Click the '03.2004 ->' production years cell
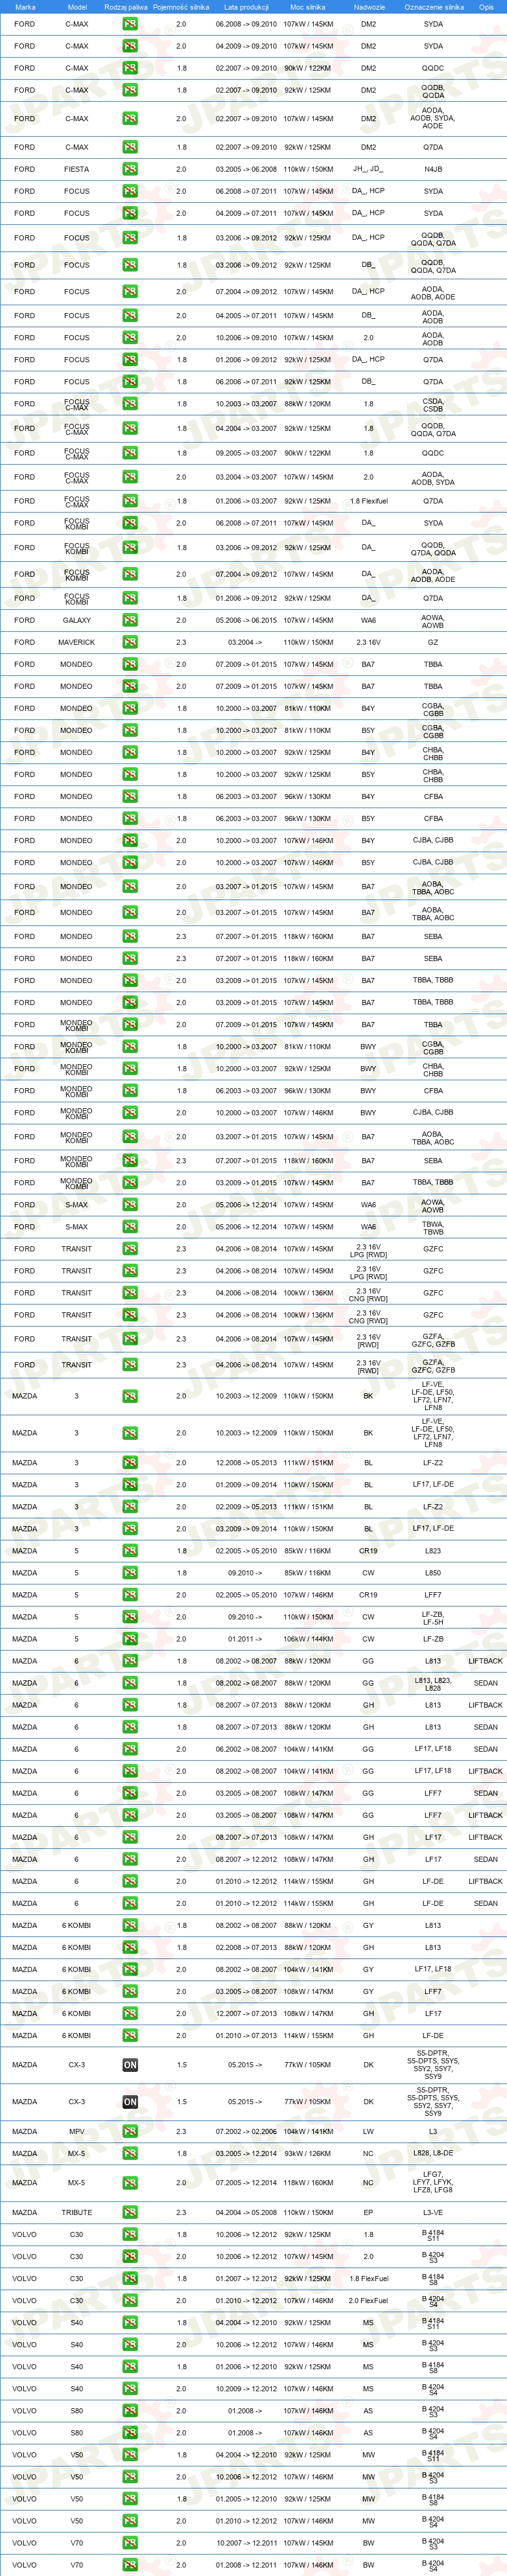This screenshot has height=2576, width=507. [246, 642]
